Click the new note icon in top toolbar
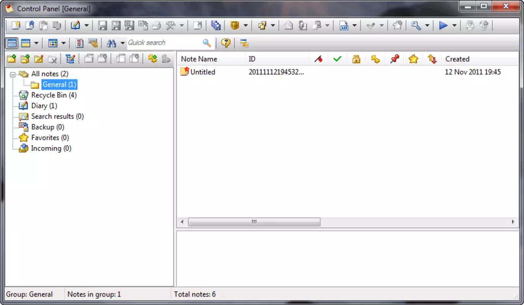The width and height of the screenshot is (524, 305). coord(16,26)
